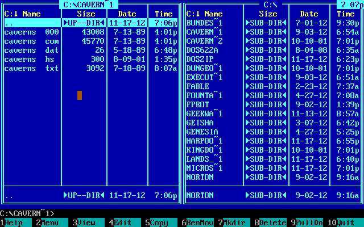The image size is (364, 227).
Task: Click the right panel Date column header
Action: (x=309, y=14)
